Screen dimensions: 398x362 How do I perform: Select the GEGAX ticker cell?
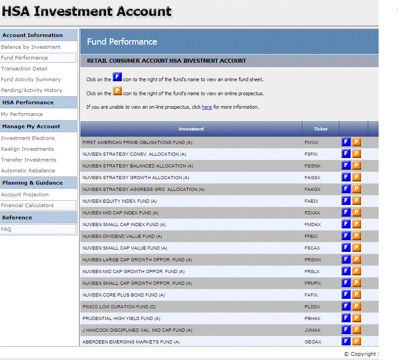pyautogui.click(x=313, y=342)
